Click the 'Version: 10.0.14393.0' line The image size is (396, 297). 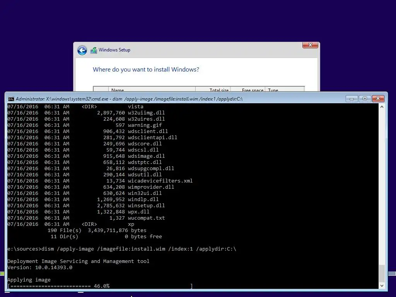(40, 268)
